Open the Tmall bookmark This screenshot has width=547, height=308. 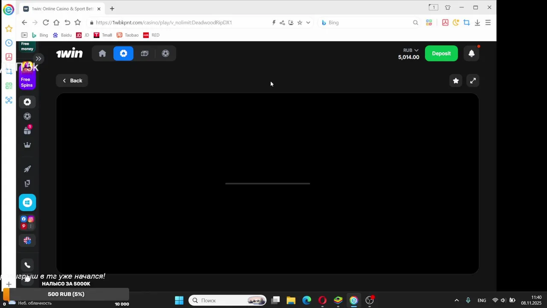point(103,35)
